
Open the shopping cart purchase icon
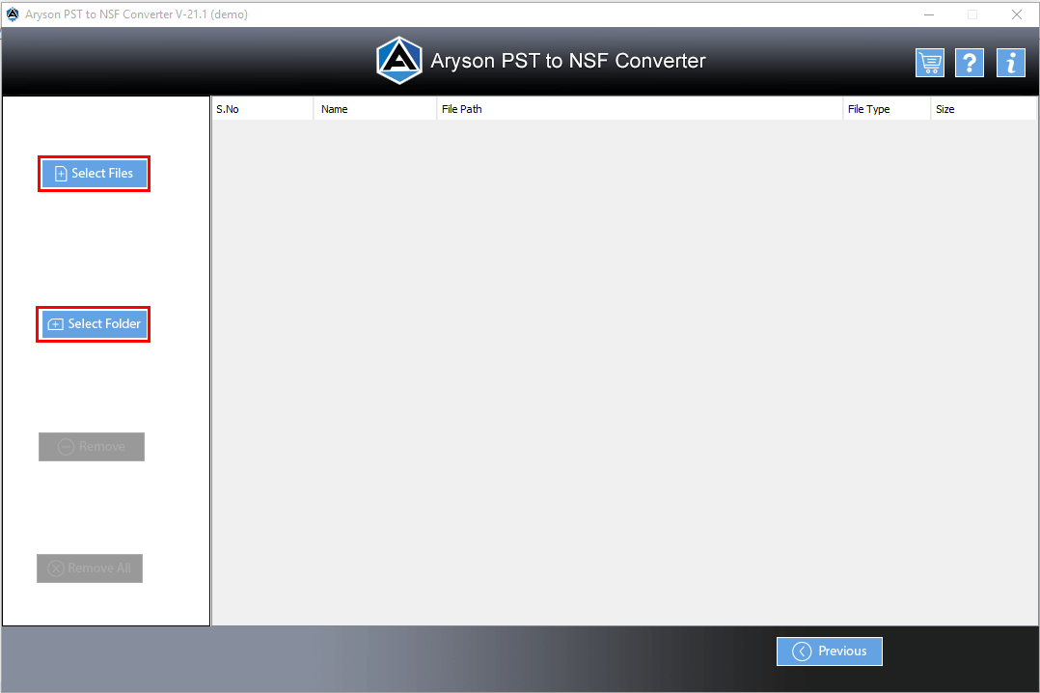930,63
